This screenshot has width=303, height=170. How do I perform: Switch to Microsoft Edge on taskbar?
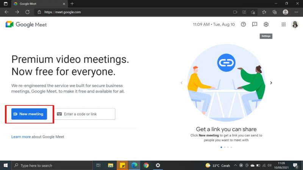pos(134,165)
